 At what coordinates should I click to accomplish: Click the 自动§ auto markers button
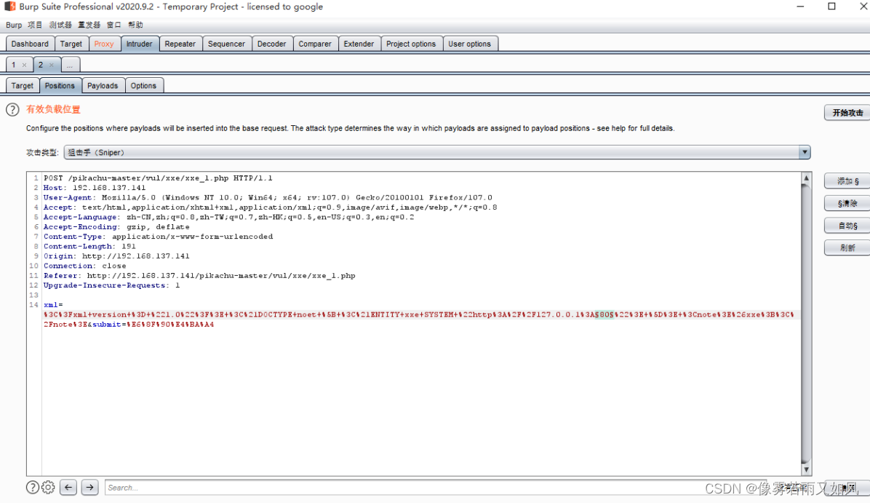(x=847, y=226)
